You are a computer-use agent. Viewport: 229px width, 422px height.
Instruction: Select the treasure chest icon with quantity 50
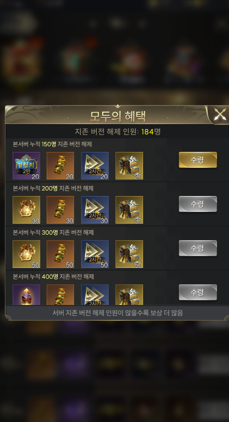click(129, 254)
